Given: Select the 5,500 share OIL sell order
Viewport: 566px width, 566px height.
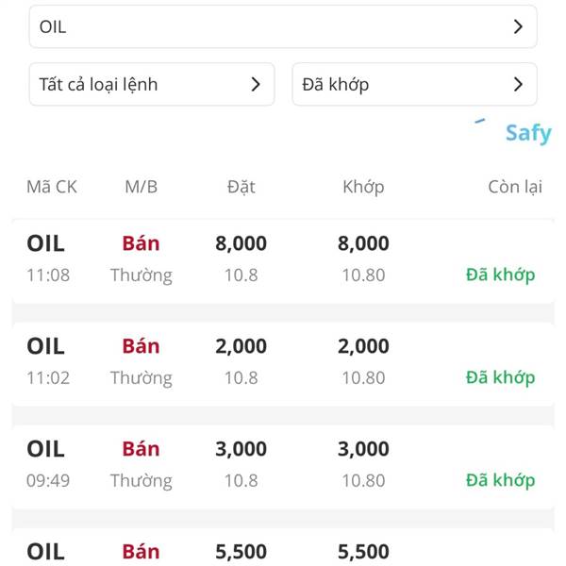Looking at the screenshot, I should (283, 550).
